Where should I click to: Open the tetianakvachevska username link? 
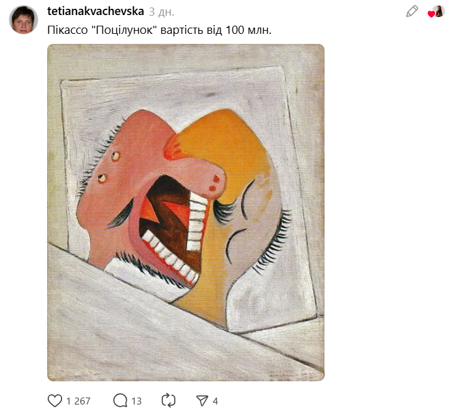tap(95, 11)
